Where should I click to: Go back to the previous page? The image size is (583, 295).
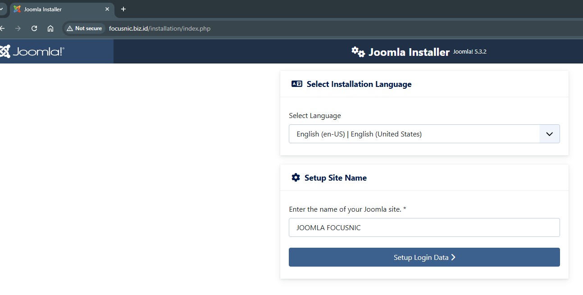coord(3,28)
